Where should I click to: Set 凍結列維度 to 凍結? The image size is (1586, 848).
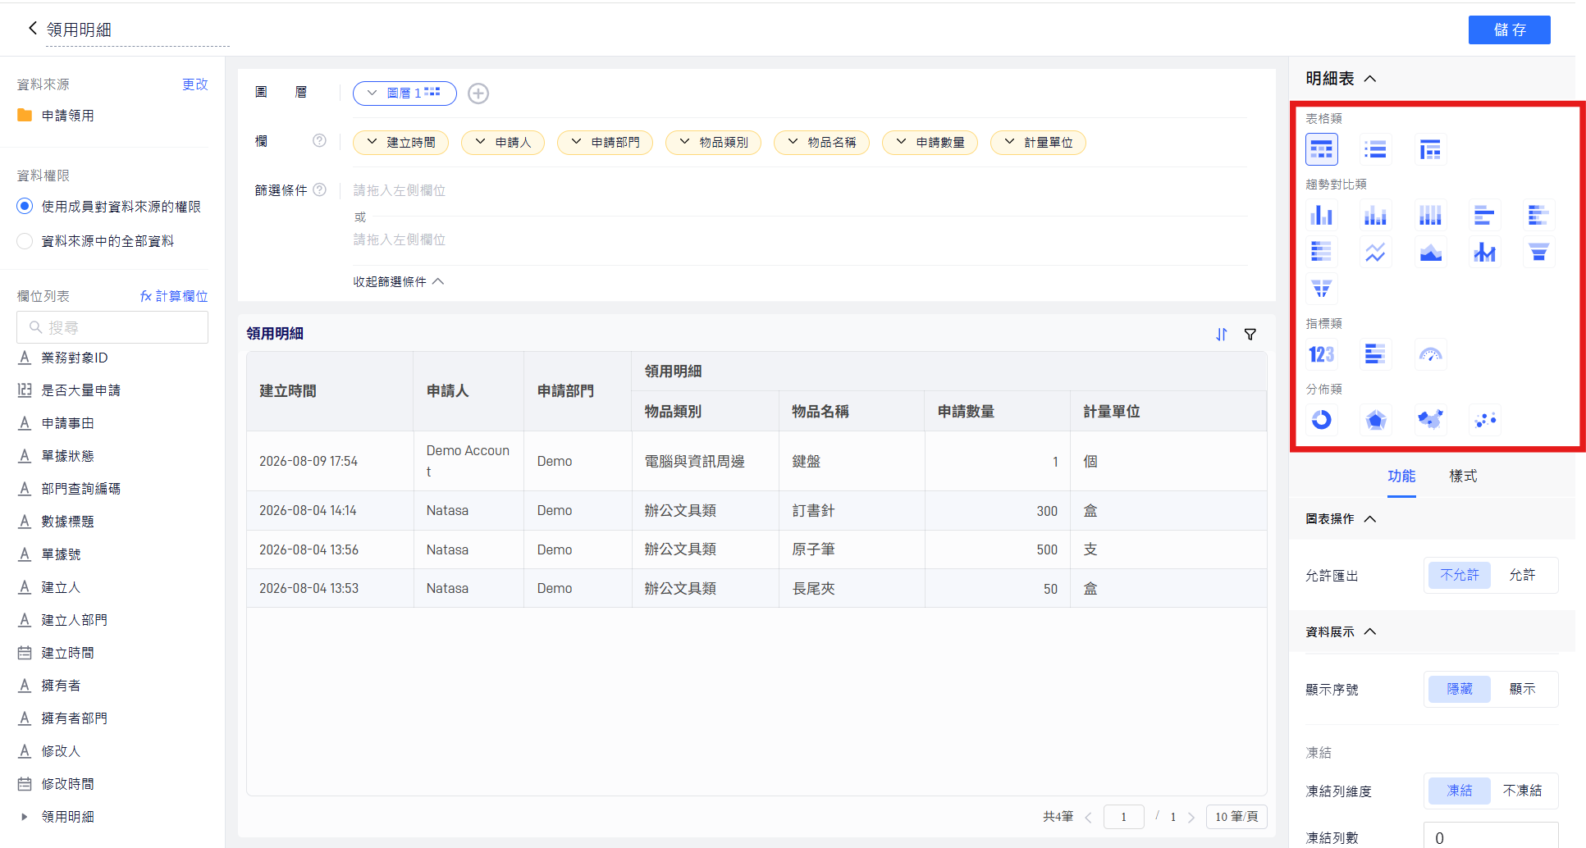coord(1459,791)
